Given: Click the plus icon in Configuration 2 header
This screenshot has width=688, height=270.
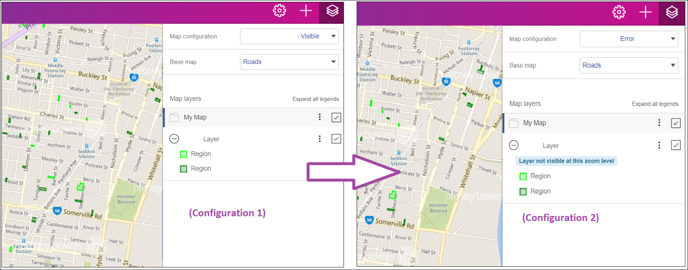Looking at the screenshot, I should click(x=645, y=12).
